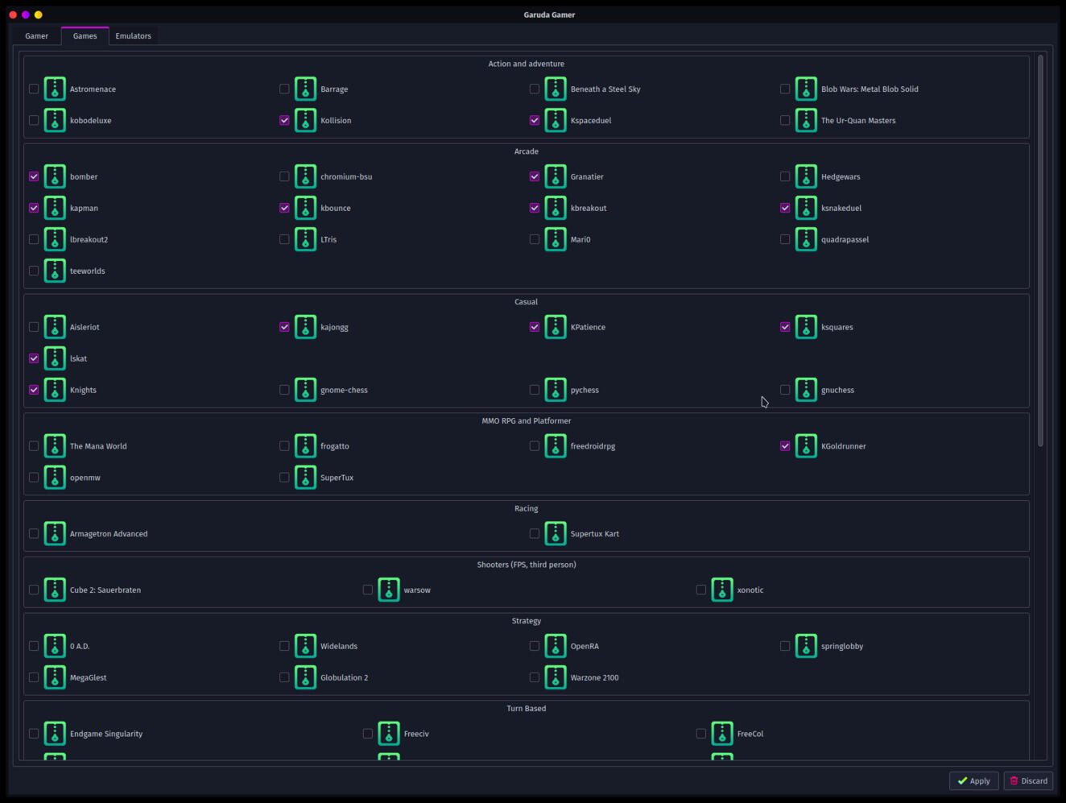This screenshot has width=1066, height=803.
Task: Click the 0 A.D. package icon
Action: click(55, 646)
